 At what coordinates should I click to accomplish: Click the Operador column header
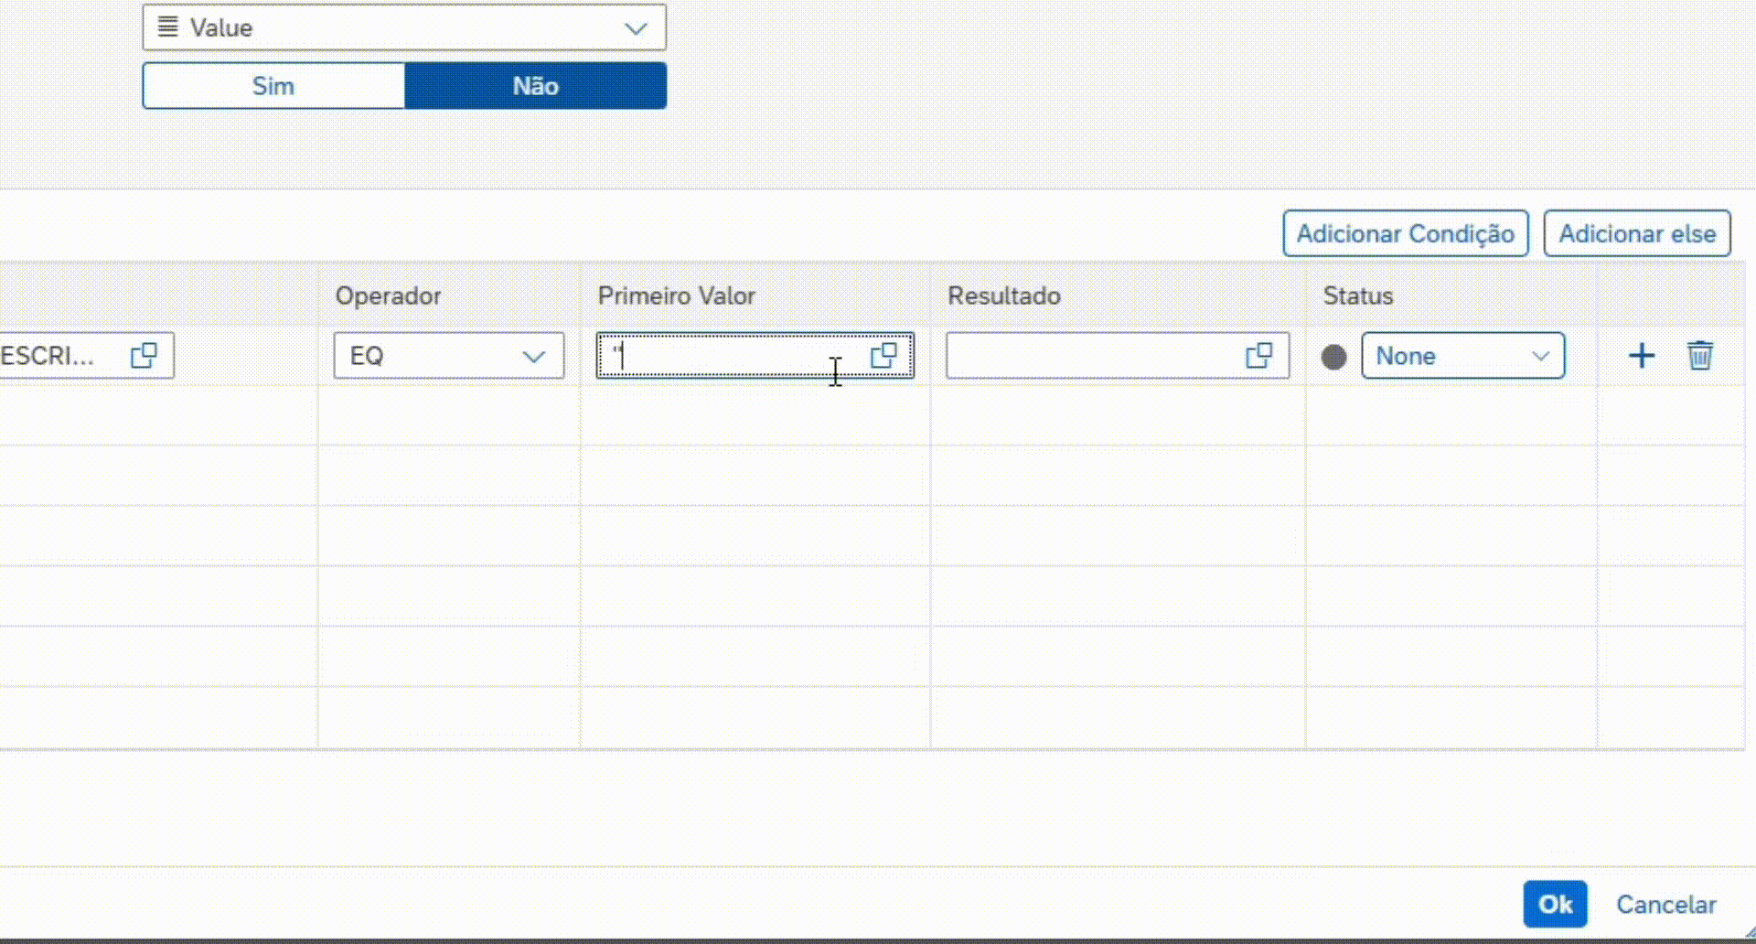[388, 296]
